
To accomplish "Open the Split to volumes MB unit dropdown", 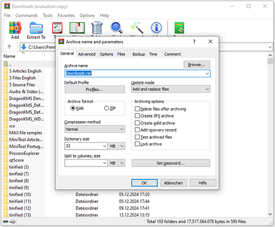I will pyautogui.click(x=117, y=163).
